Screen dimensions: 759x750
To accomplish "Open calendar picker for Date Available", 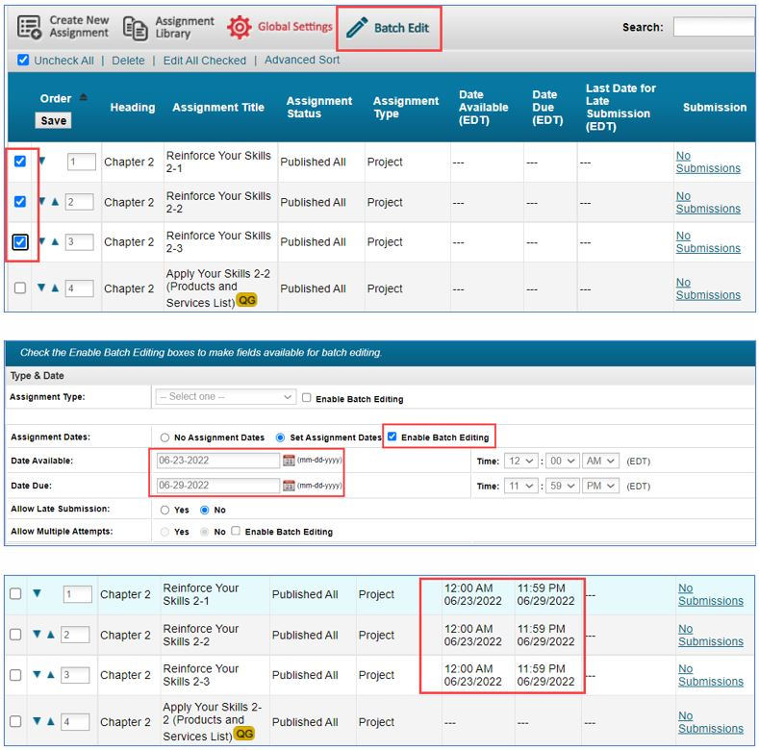I will [x=289, y=461].
